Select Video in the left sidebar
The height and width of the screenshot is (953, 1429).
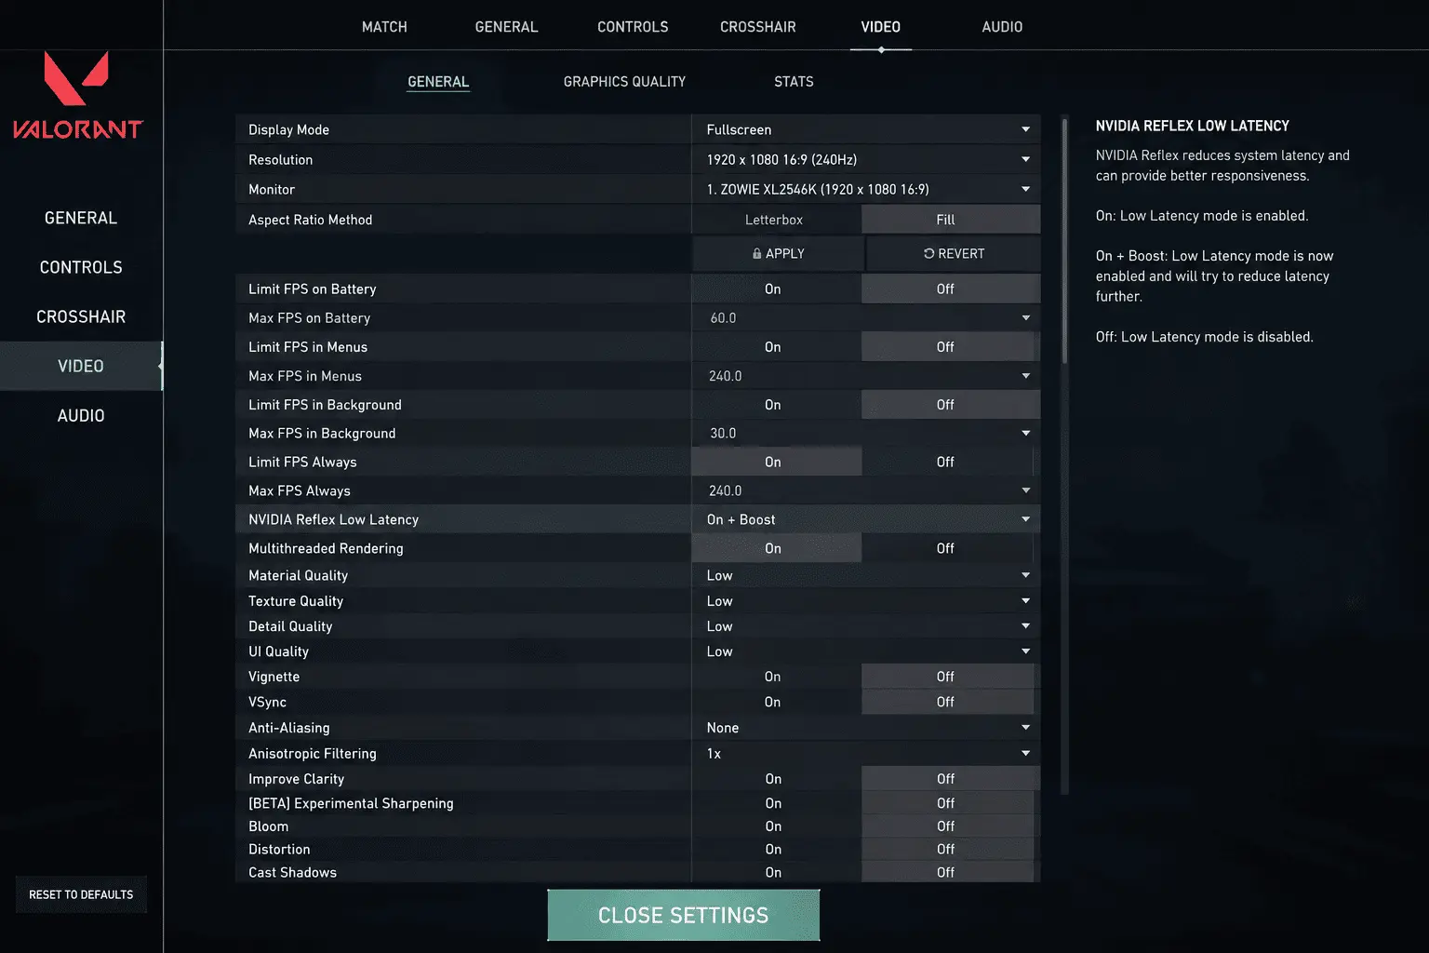point(81,366)
